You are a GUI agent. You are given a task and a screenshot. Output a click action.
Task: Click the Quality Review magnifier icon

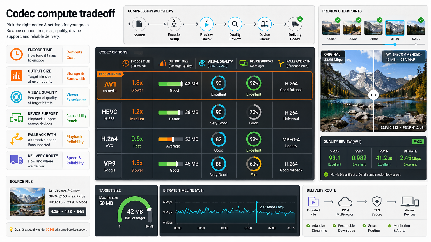coord(235,24)
